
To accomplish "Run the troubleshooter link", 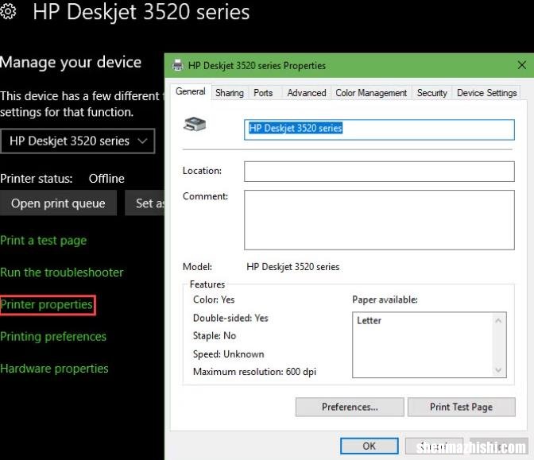I will [x=62, y=273].
